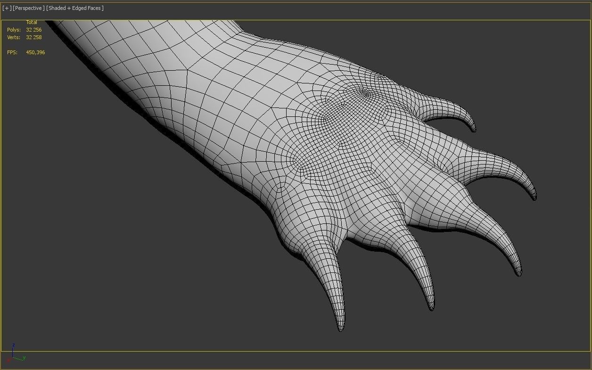The height and width of the screenshot is (370, 592).
Task: Click the FPS: statistics label
Action: click(x=12, y=52)
